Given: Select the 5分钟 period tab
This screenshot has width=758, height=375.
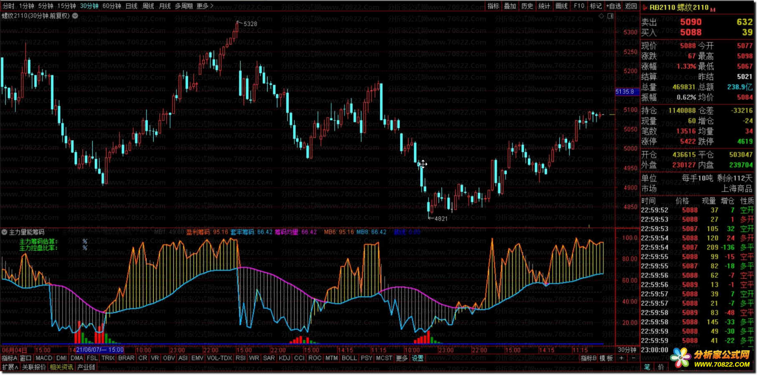Looking at the screenshot, I should pos(45,6).
